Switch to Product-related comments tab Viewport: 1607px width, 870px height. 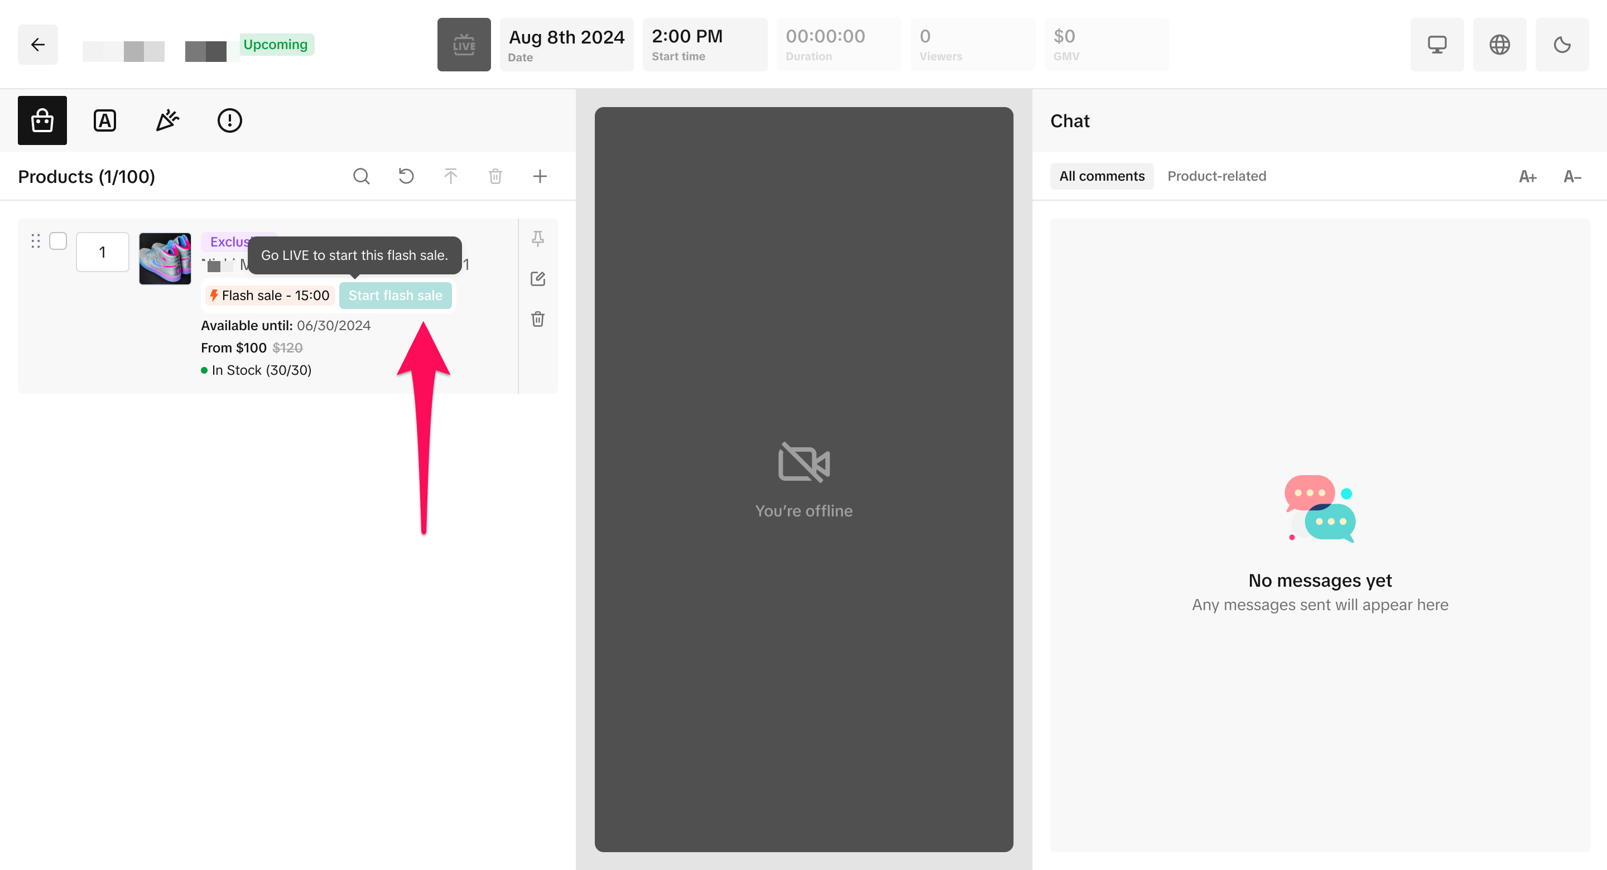click(x=1216, y=176)
